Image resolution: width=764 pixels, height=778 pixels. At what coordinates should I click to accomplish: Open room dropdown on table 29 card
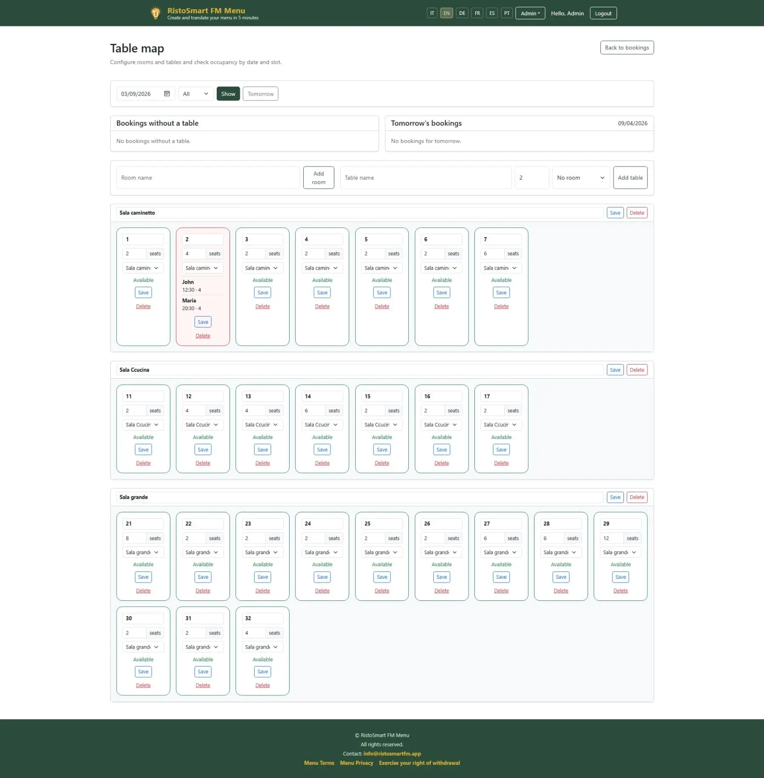620,552
